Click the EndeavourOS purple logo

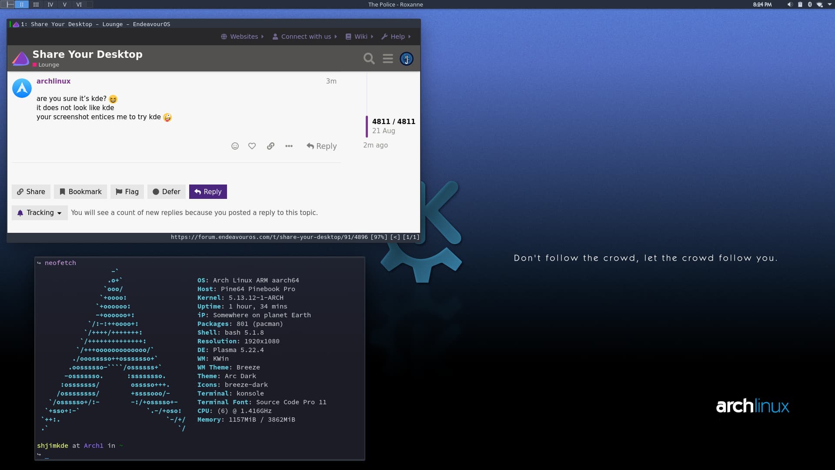[x=20, y=58]
